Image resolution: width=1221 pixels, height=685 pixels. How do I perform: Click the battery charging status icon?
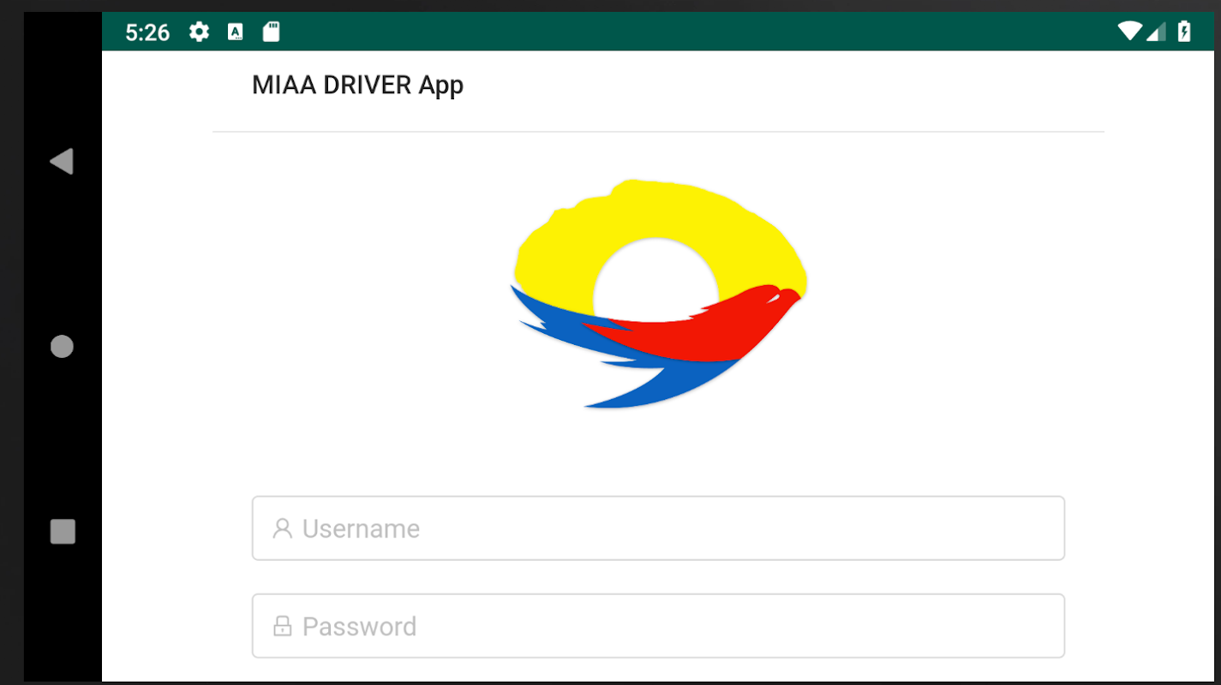click(x=1184, y=32)
